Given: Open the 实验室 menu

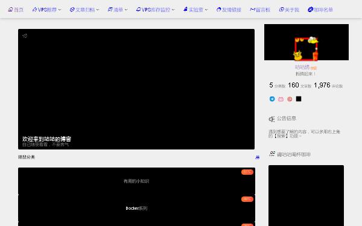Looking at the screenshot, I should coord(193,10).
